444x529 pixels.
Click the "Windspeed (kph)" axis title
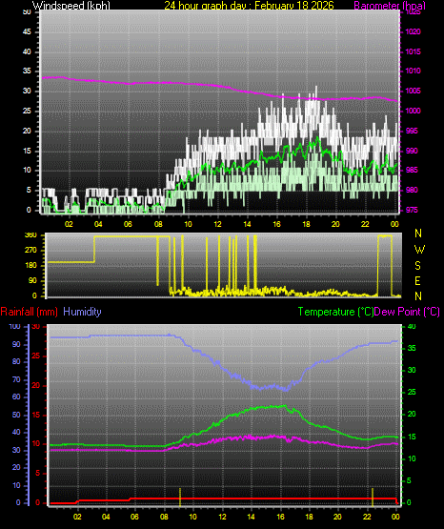[71, 6]
